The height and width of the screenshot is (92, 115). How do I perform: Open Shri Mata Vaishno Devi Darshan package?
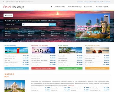click(x=39, y=60)
